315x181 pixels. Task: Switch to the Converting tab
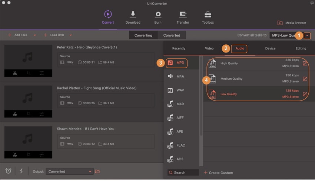coord(143,35)
